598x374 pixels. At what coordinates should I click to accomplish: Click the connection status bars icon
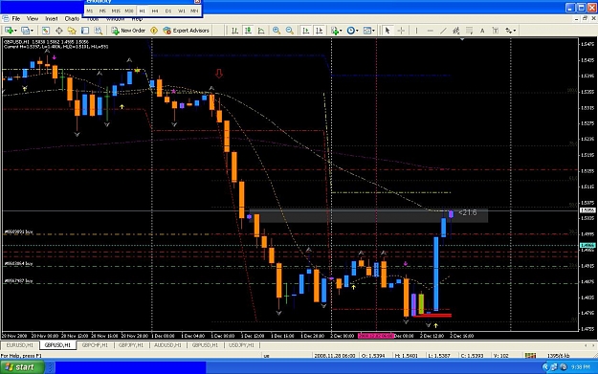pos(530,355)
